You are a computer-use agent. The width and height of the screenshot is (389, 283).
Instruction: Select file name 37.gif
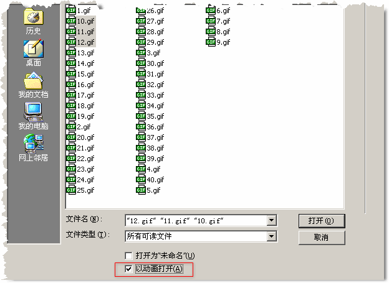(155, 137)
